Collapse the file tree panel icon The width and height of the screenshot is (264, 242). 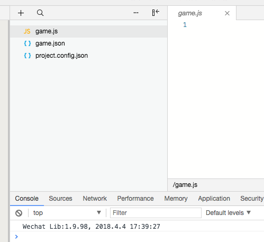156,13
